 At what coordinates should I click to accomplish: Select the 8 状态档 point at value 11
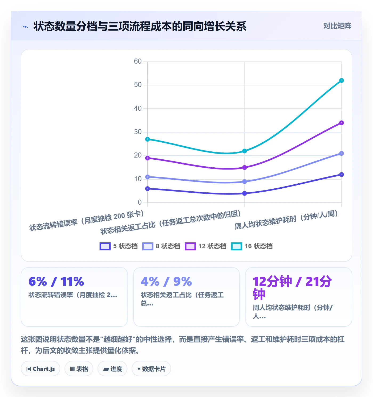[x=148, y=177]
